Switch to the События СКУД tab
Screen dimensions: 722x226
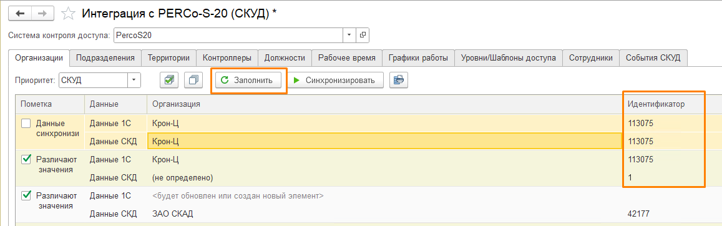tap(653, 58)
